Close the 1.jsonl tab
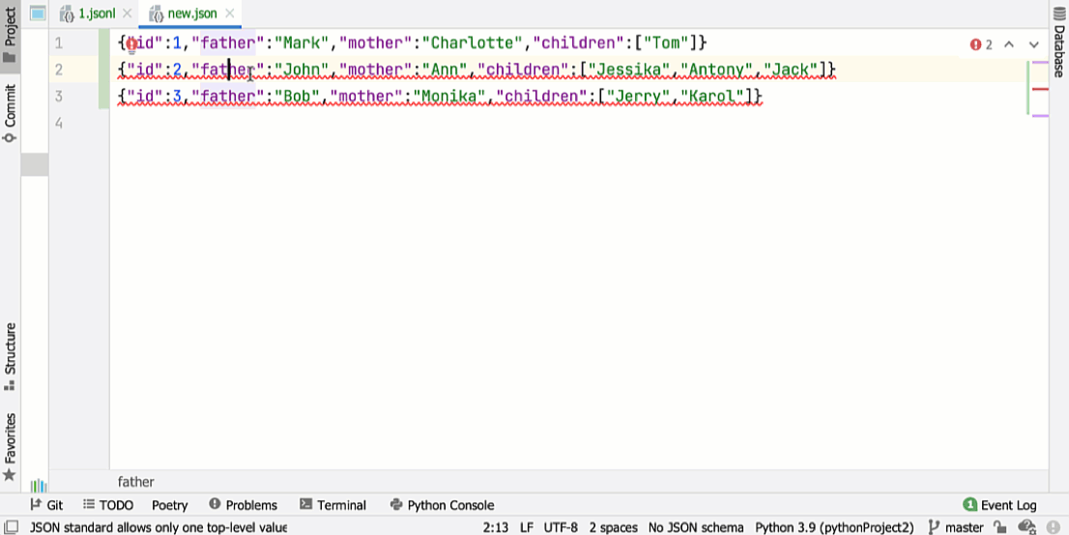1069x535 pixels. 127,14
